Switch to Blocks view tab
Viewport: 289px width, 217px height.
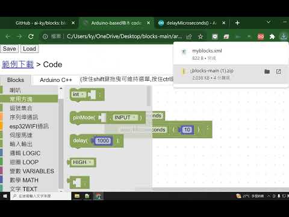tap(16, 80)
